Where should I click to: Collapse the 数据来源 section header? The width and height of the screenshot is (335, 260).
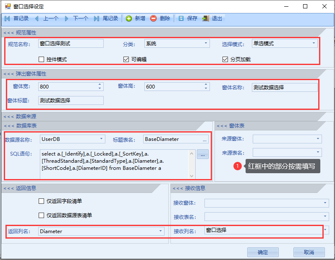pos(163,116)
